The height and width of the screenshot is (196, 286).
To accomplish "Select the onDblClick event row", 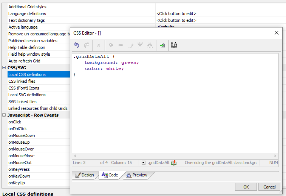I will (39, 129).
